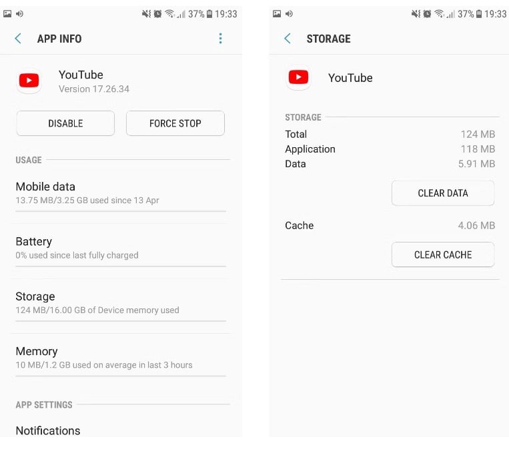This screenshot has width=509, height=461.
Task: Tap signal strength icon in STORAGE status bar
Action: (450, 14)
